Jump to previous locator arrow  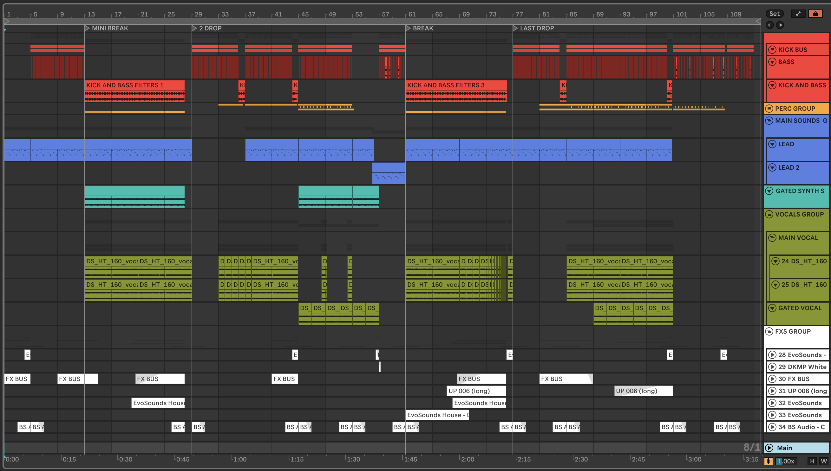pyautogui.click(x=770, y=25)
